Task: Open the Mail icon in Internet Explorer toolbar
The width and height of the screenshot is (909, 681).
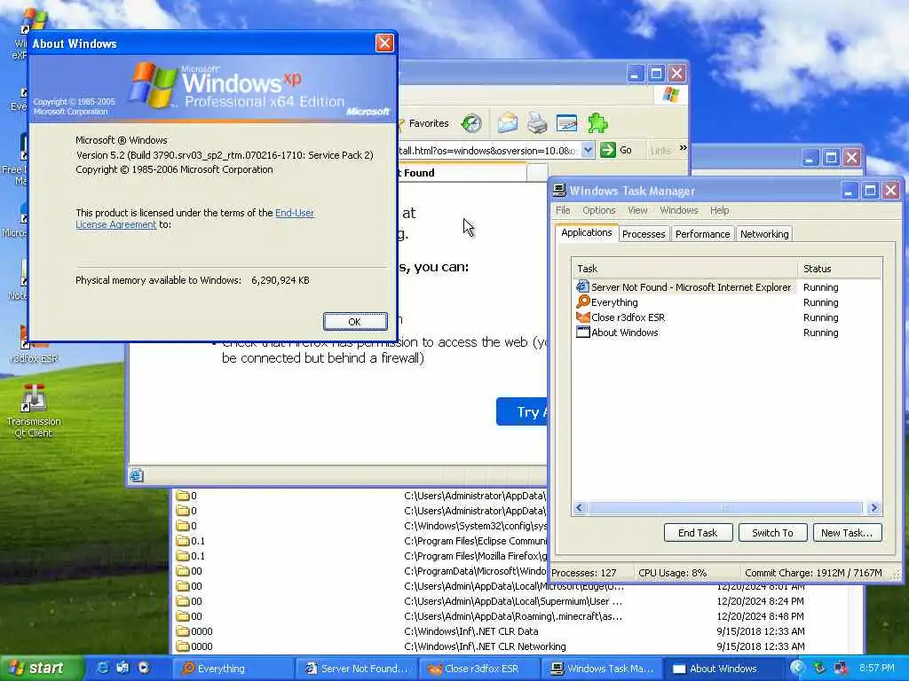Action: 507,122
